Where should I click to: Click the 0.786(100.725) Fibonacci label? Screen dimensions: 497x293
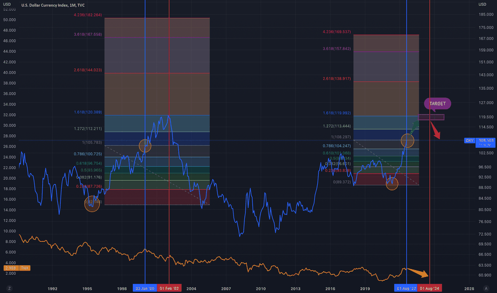click(x=88, y=154)
